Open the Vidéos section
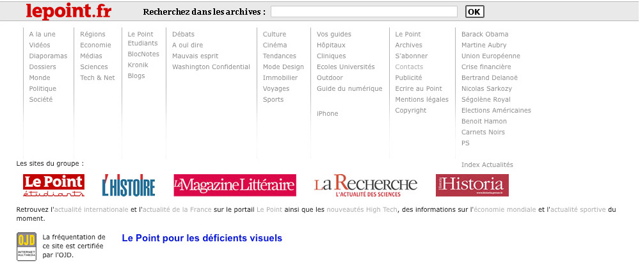This screenshot has width=640, height=272. click(x=40, y=45)
